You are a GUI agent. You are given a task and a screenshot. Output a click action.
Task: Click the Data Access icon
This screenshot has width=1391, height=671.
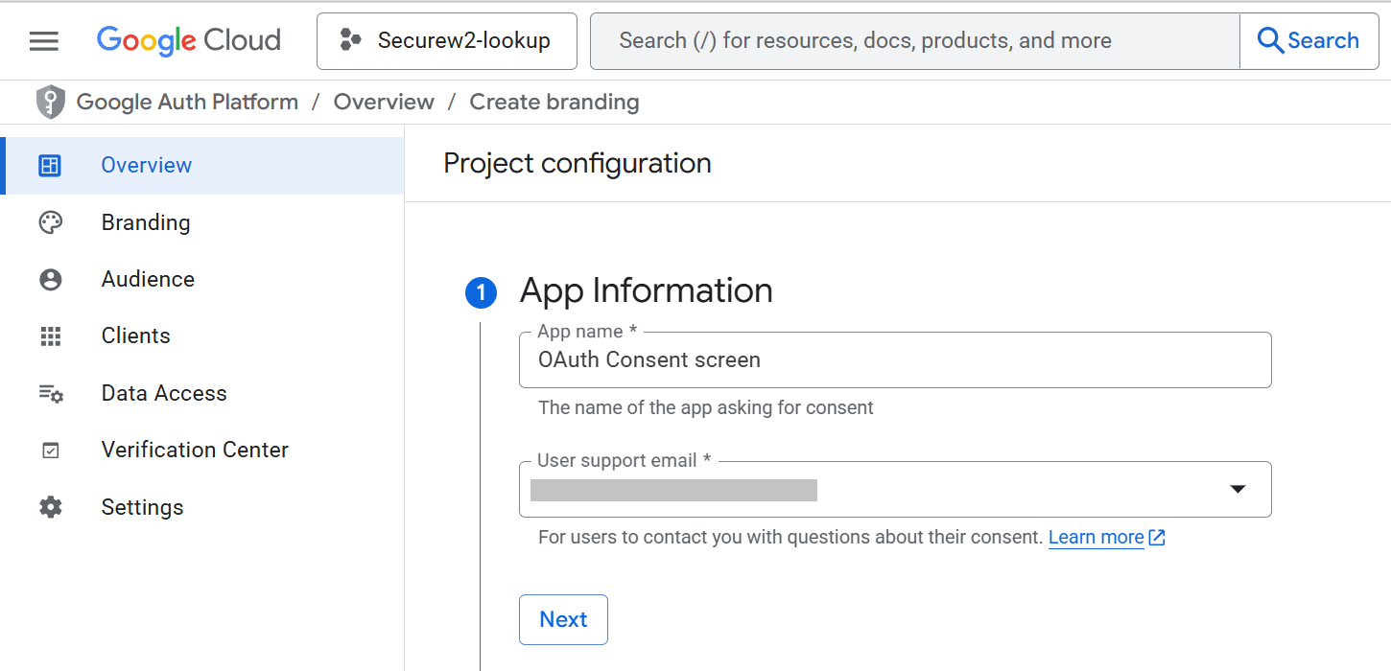pos(50,393)
